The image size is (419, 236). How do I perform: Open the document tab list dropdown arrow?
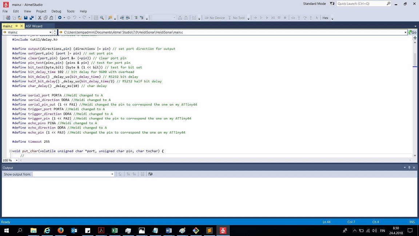(415, 26)
